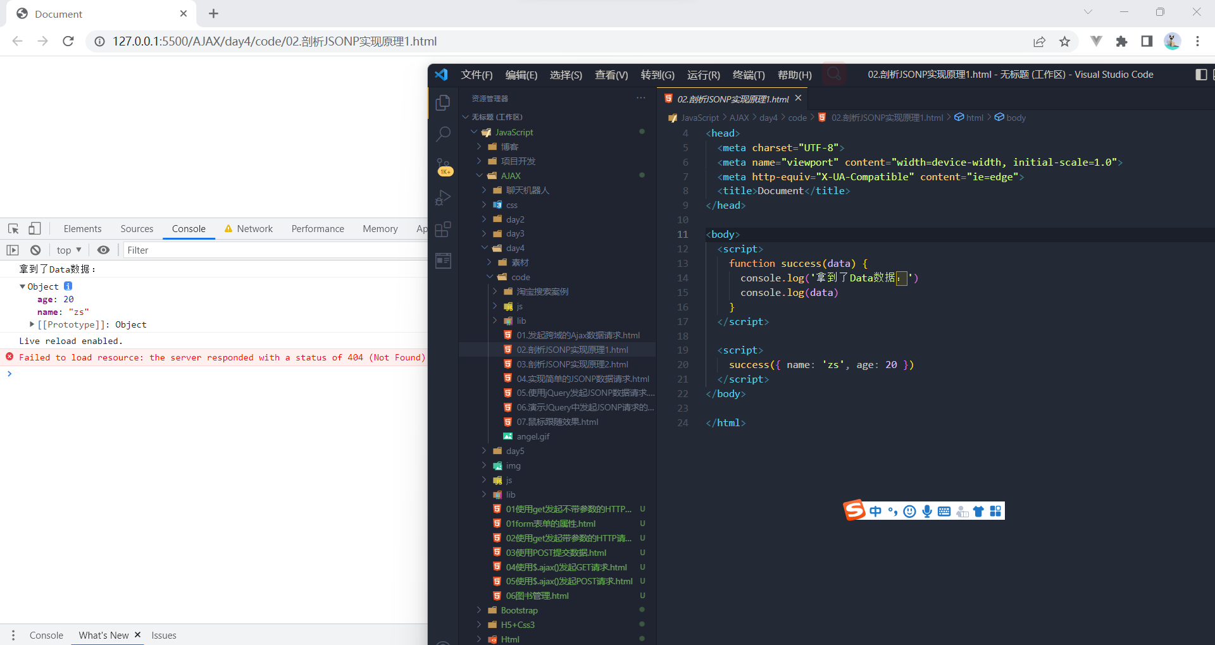Image resolution: width=1215 pixels, height=645 pixels.
Task: Open the Search view in VS Code
Action: point(443,134)
